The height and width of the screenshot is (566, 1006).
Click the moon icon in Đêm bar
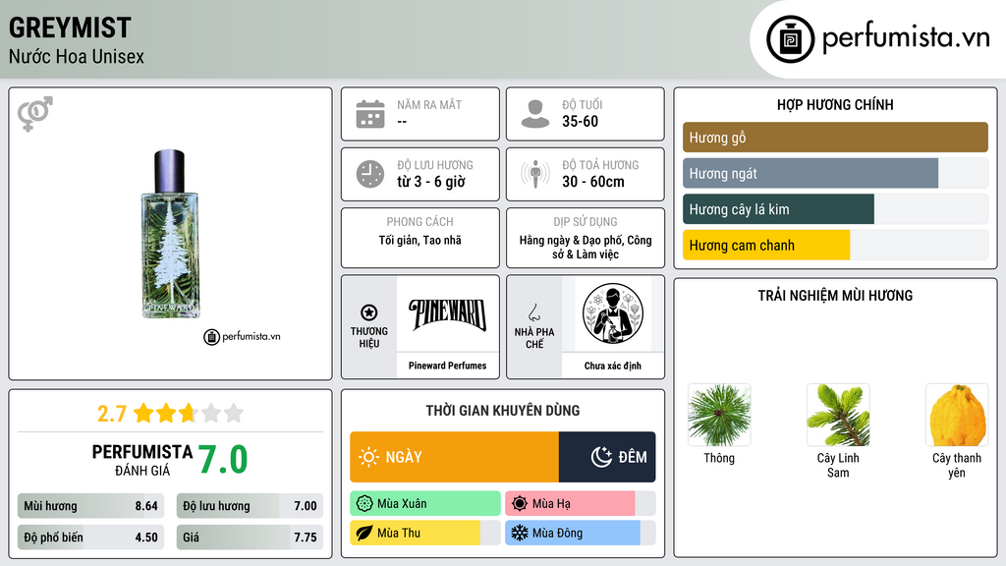click(x=601, y=457)
